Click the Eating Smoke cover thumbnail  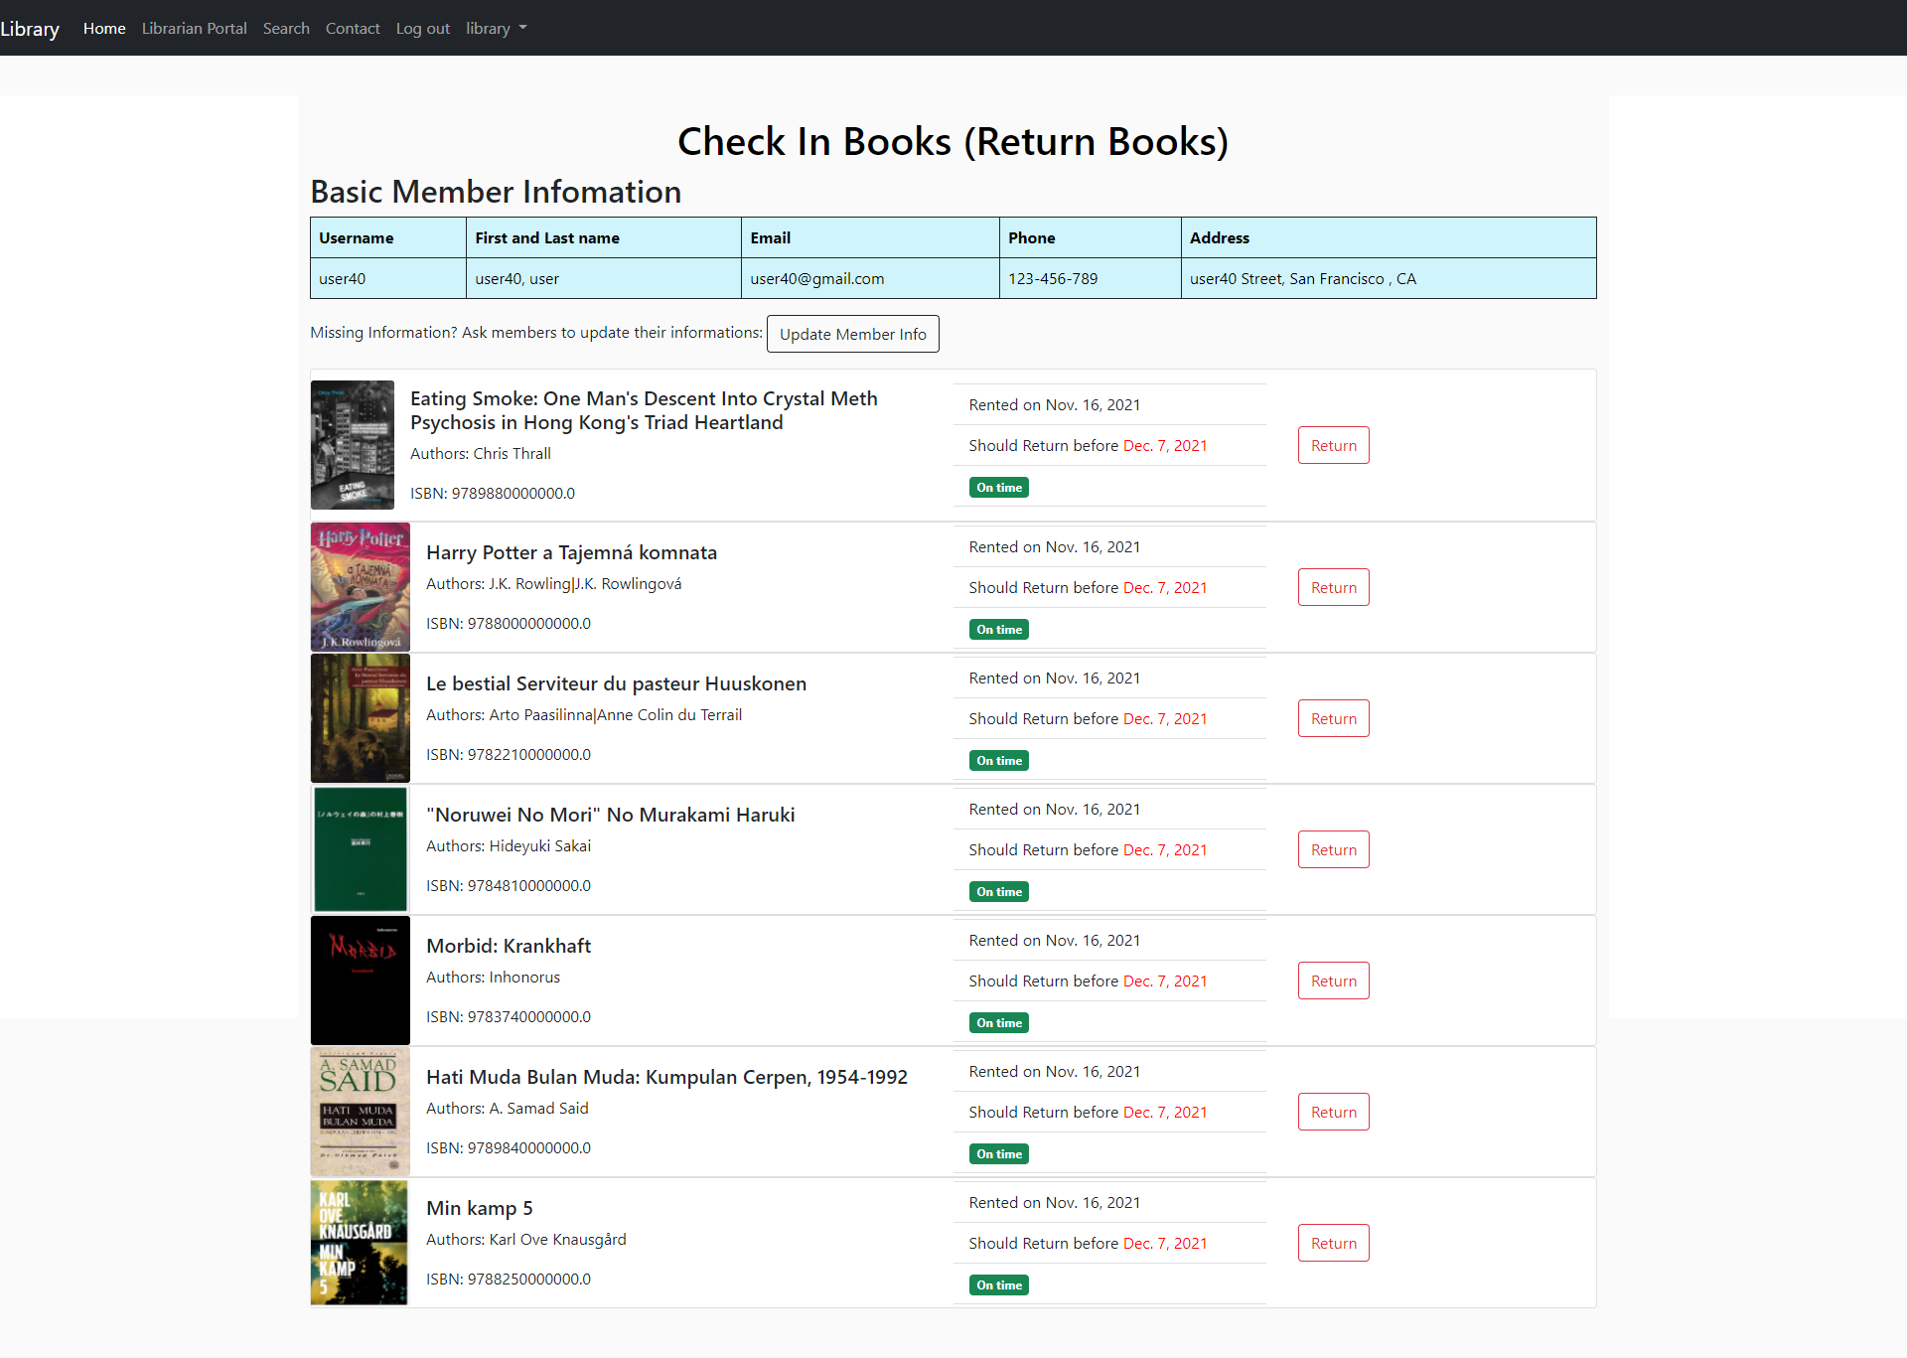click(353, 445)
